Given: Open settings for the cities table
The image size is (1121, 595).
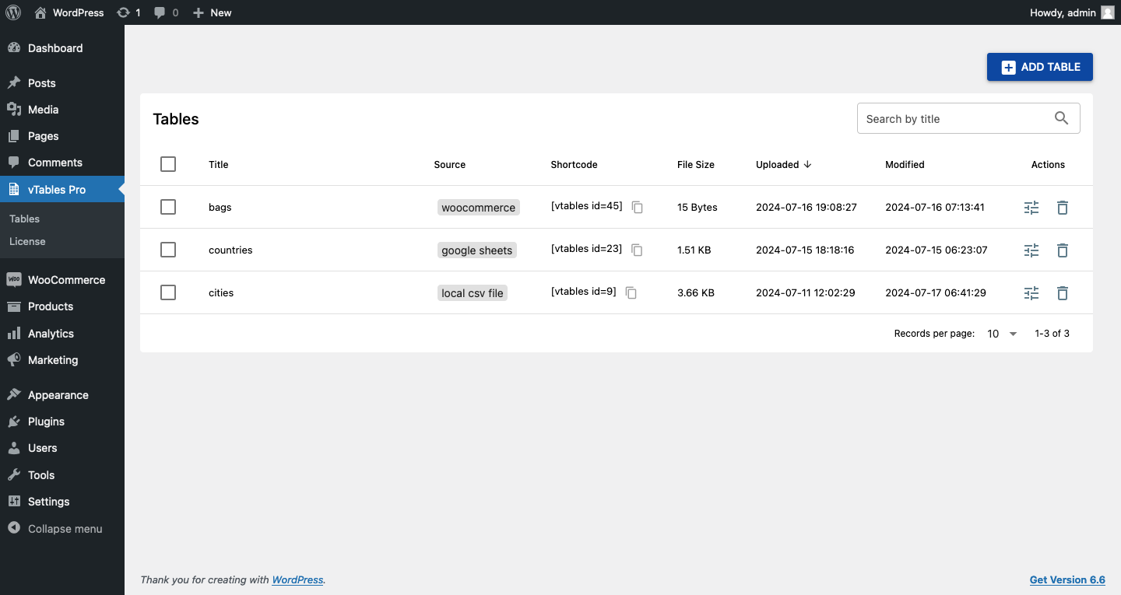Looking at the screenshot, I should point(1031,293).
